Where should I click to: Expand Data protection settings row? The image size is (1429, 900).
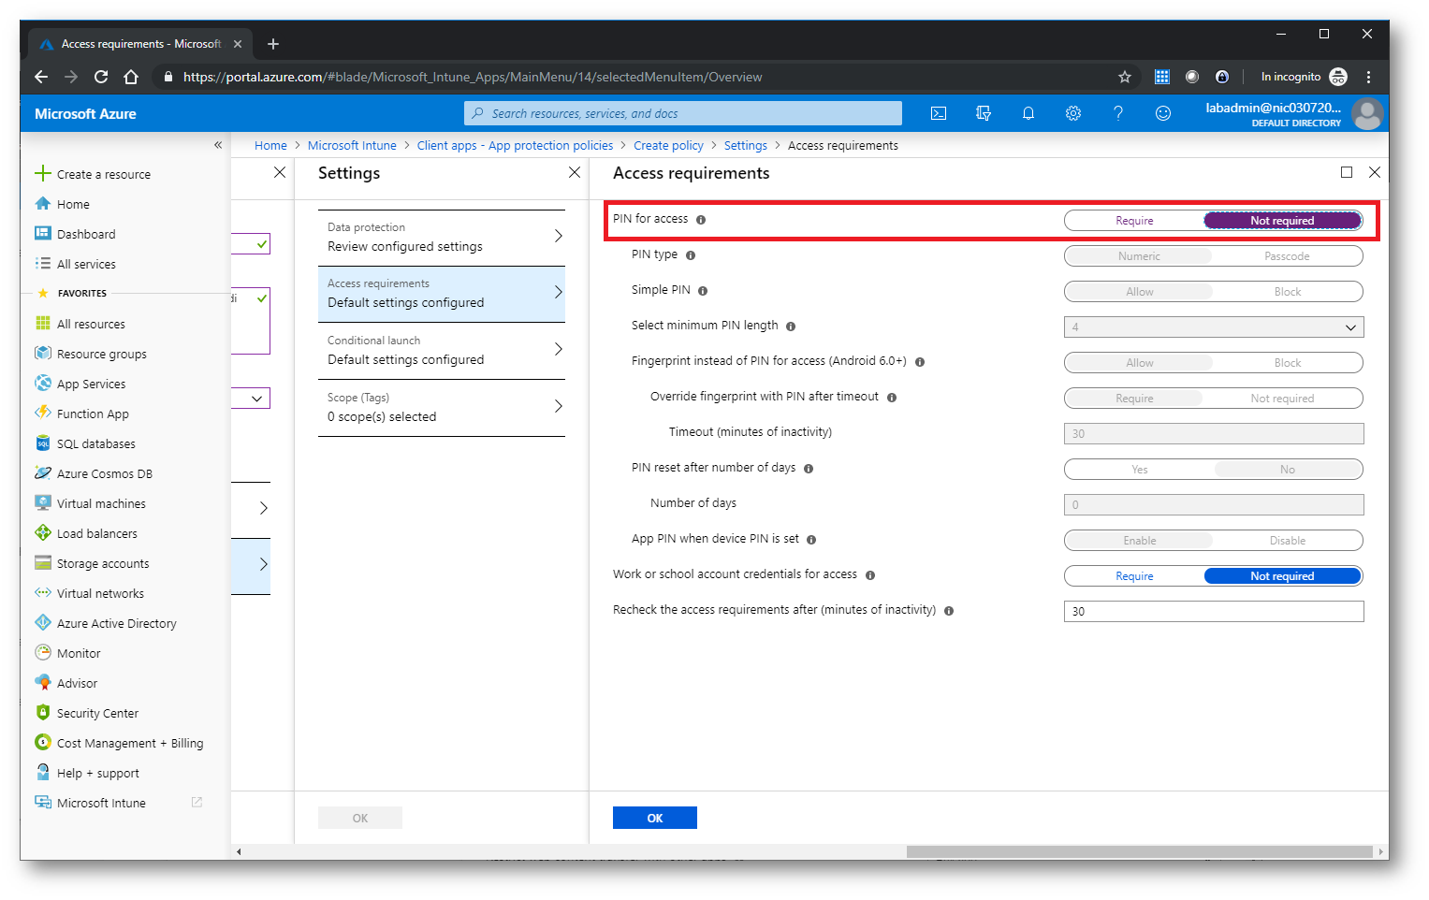pos(442,238)
